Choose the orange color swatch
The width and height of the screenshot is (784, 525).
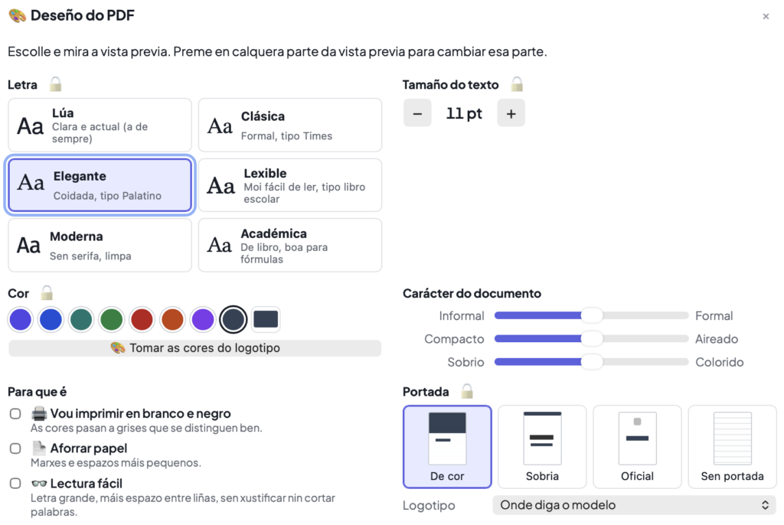[172, 319]
